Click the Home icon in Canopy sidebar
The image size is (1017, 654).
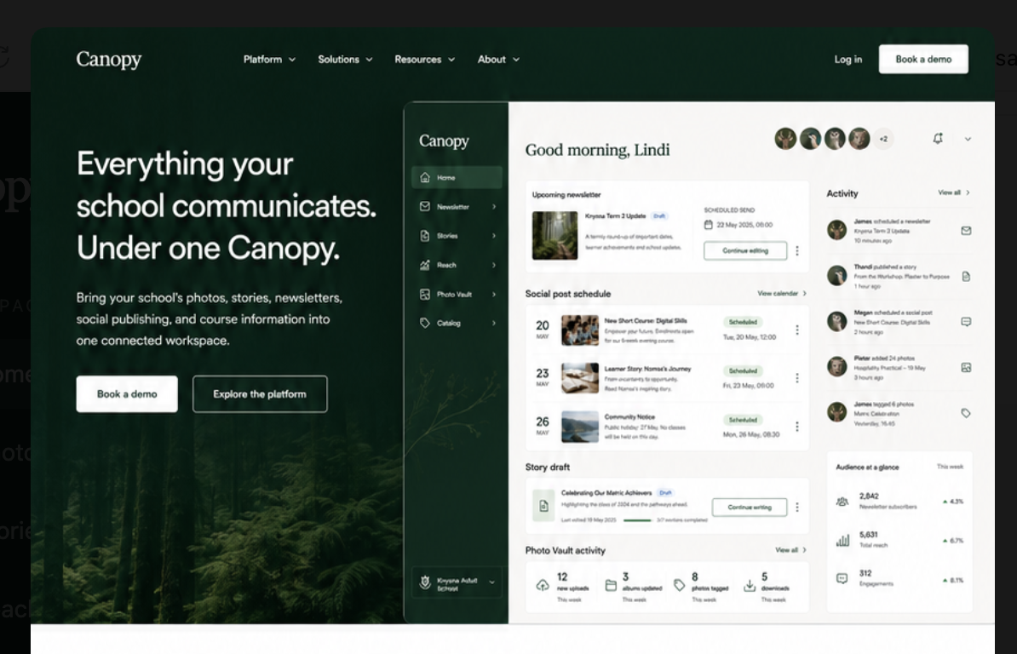425,178
